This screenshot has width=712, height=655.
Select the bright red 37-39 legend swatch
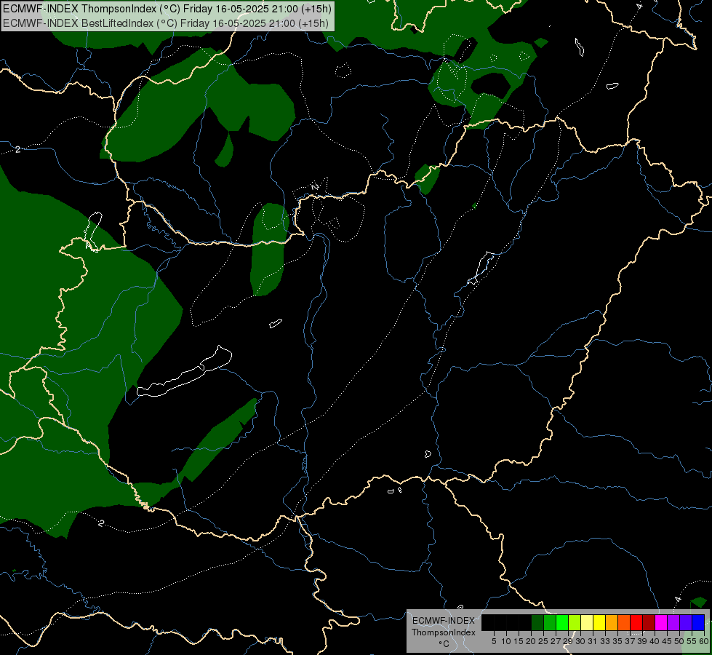click(x=636, y=622)
